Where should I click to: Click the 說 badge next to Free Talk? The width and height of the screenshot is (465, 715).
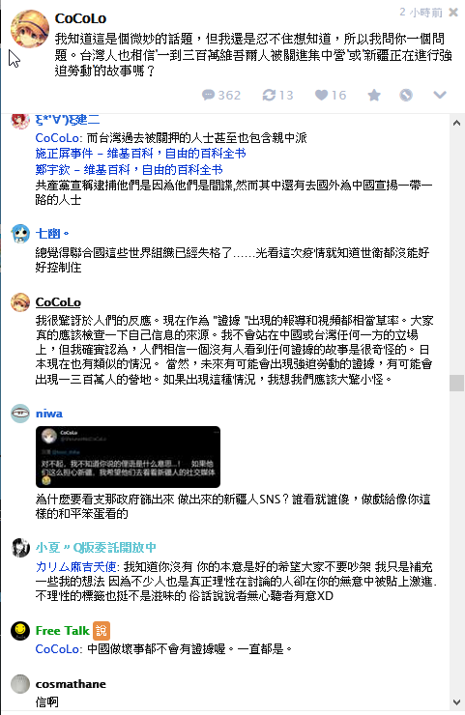pos(102,631)
